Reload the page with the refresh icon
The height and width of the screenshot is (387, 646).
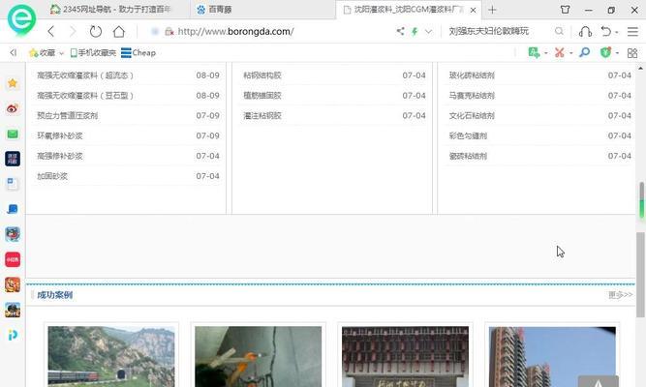[96, 32]
